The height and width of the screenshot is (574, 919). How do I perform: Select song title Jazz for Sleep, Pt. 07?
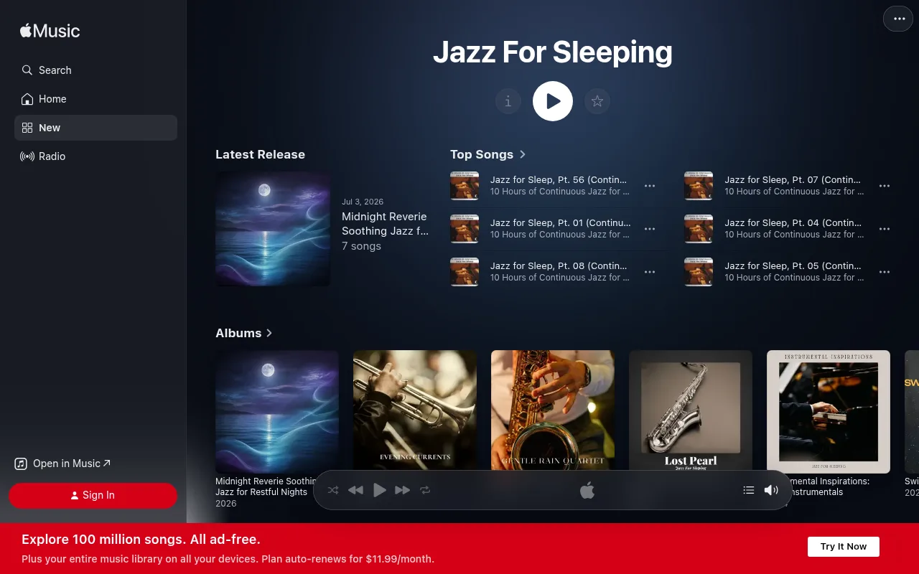[793, 180]
